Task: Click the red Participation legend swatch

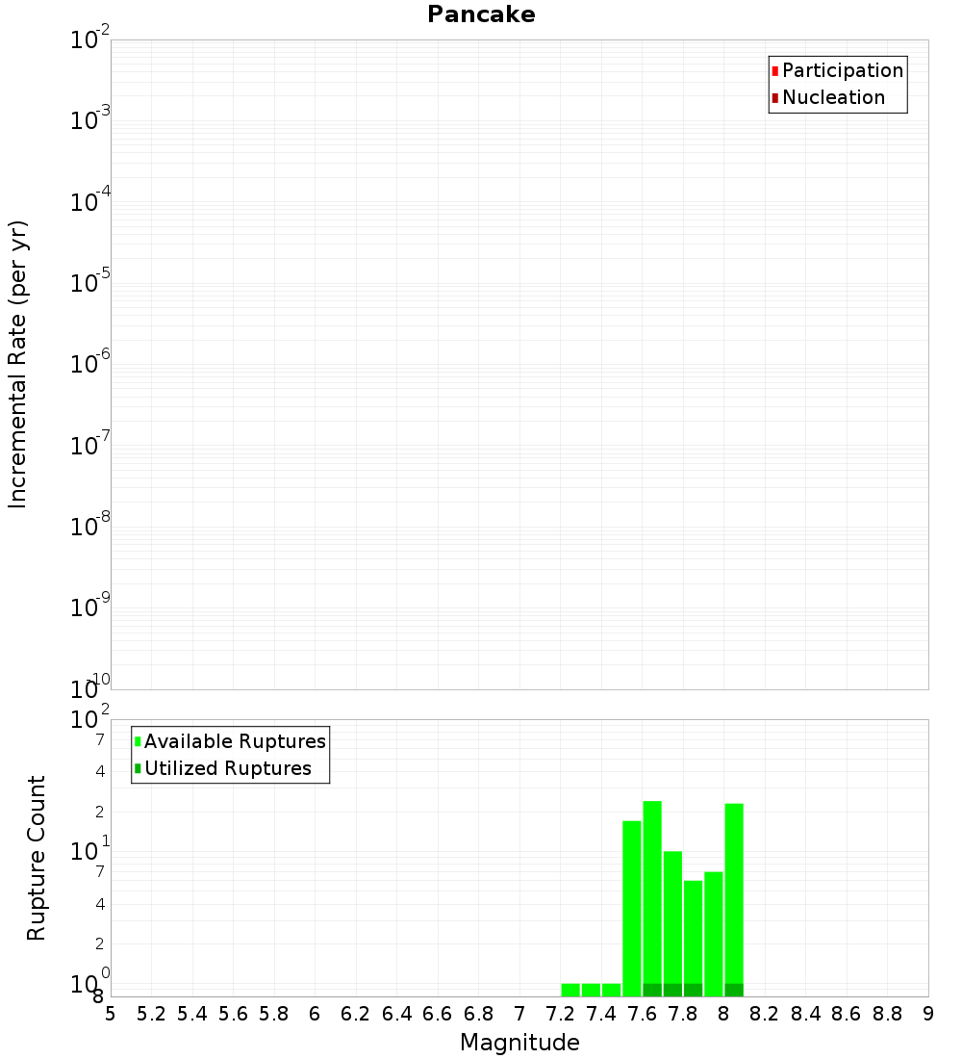Action: [775, 70]
